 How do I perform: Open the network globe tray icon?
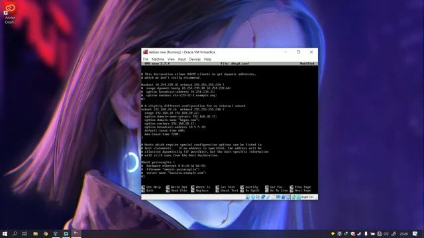coord(380,233)
